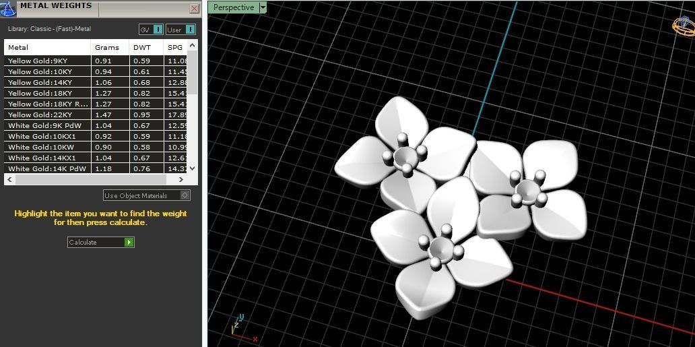Select the Yellow Gold:18KY R... row

(x=96, y=104)
